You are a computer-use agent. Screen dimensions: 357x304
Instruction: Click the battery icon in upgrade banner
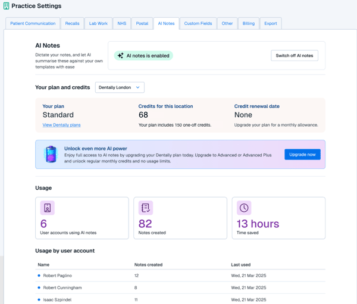pyautogui.click(x=51, y=154)
